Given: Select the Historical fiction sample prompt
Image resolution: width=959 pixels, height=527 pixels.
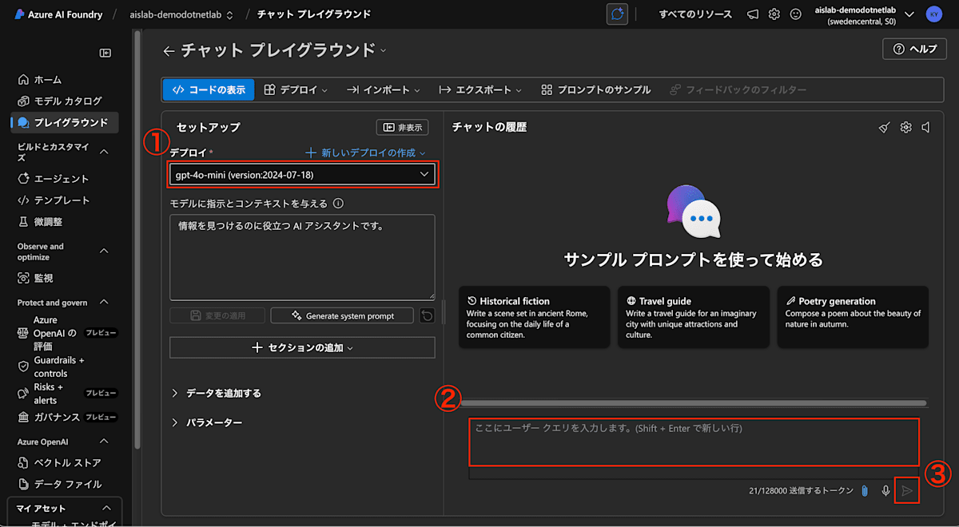Looking at the screenshot, I should [x=534, y=317].
